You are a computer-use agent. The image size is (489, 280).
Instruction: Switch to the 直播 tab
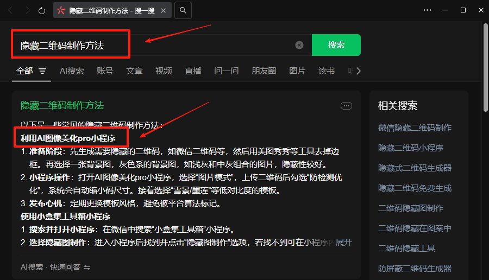pos(193,71)
